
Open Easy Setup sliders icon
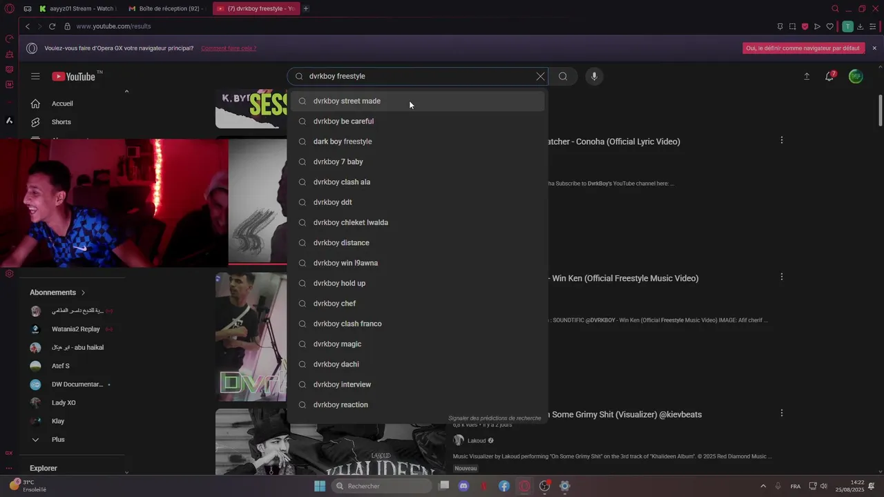click(873, 26)
